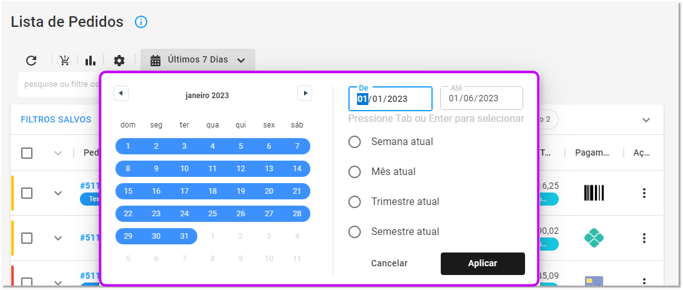Click the refresh icon in the toolbar

coord(31,61)
